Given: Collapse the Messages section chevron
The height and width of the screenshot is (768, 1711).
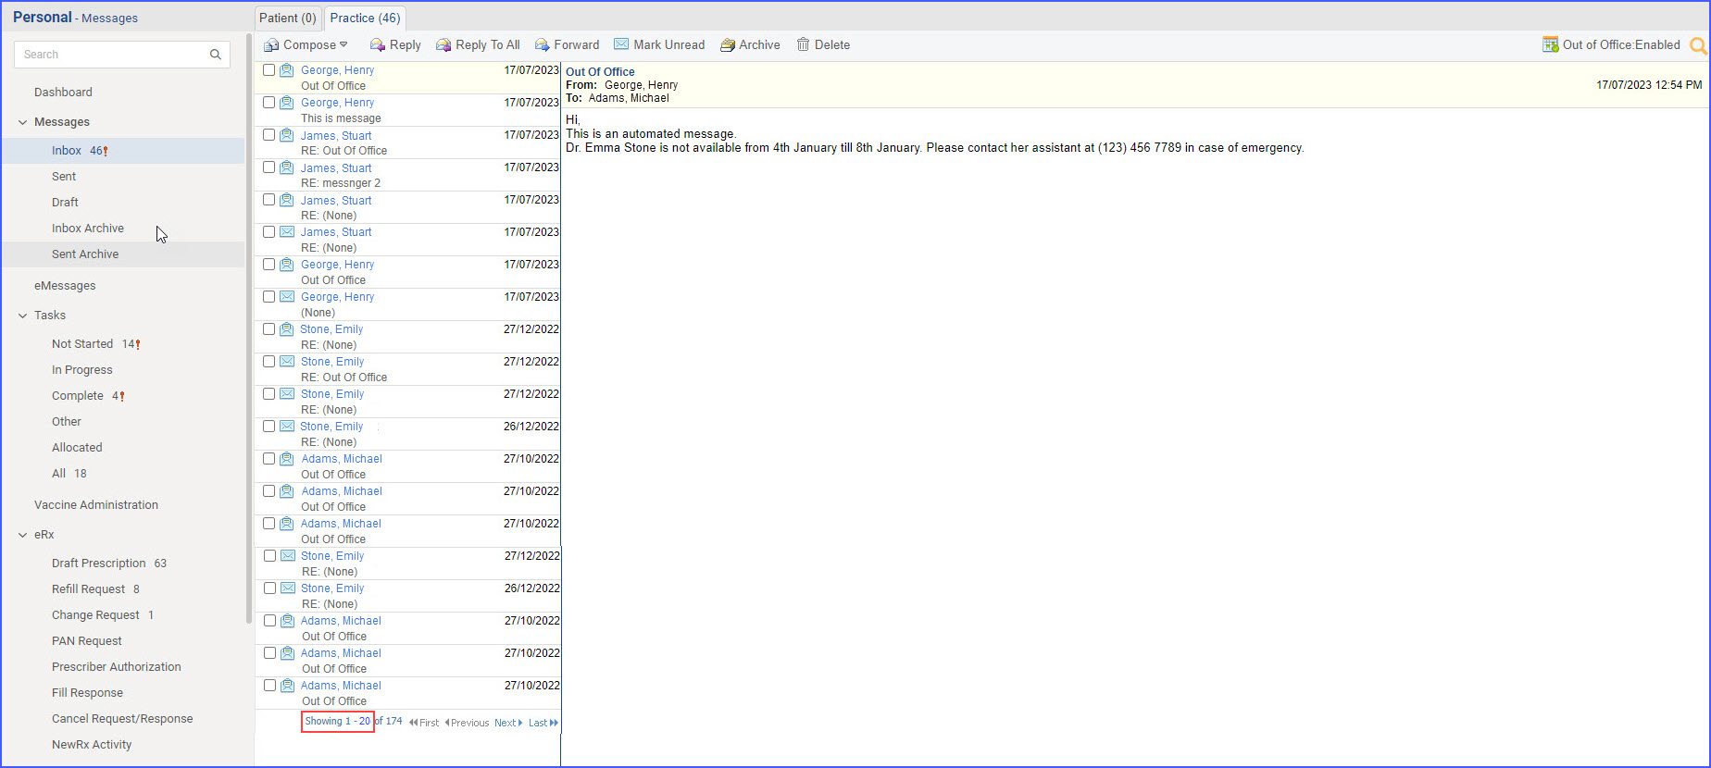Looking at the screenshot, I should click(x=23, y=122).
